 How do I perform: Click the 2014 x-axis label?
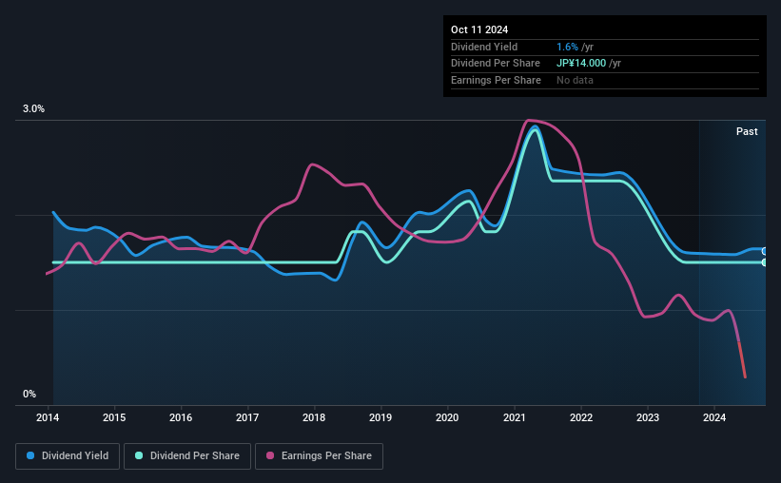coord(48,417)
